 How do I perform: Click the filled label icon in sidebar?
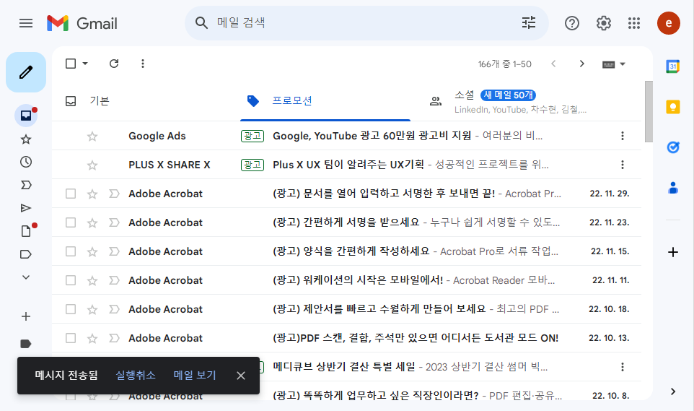pyautogui.click(x=26, y=344)
